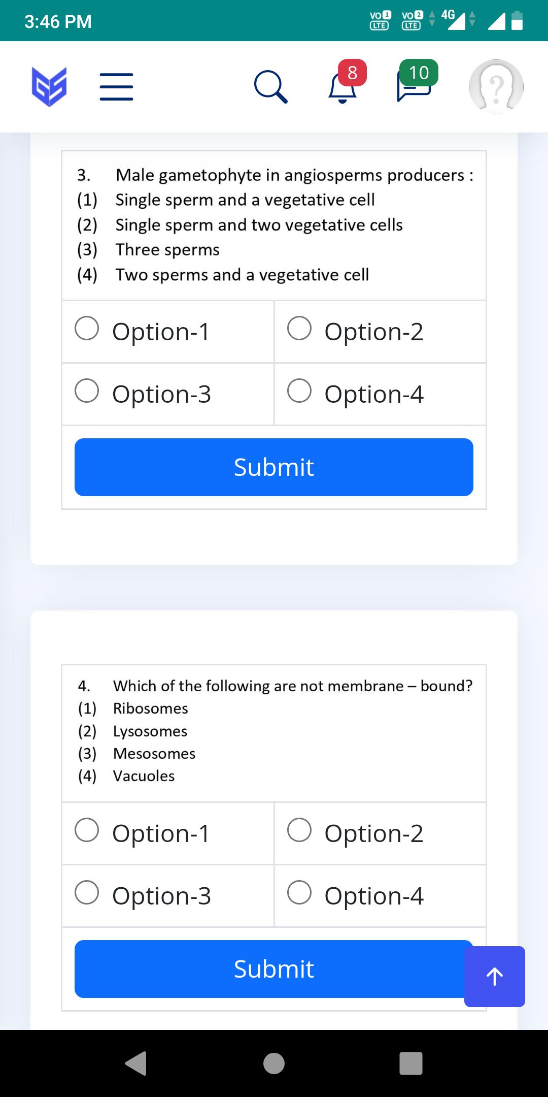Tap the Android recent apps square
Image resolution: width=548 pixels, height=1097 pixels.
(x=411, y=1063)
